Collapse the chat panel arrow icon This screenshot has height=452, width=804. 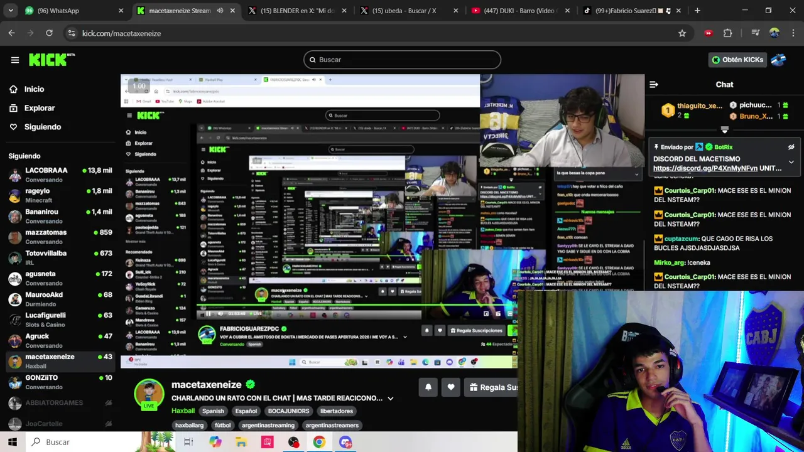coord(654,84)
